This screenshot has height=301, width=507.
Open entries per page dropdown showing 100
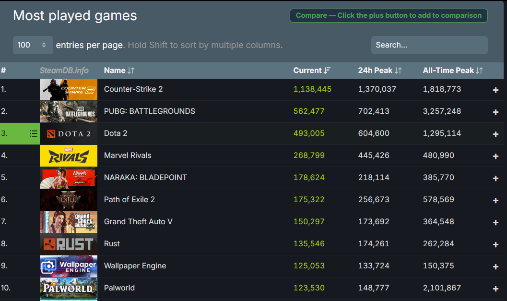[33, 45]
